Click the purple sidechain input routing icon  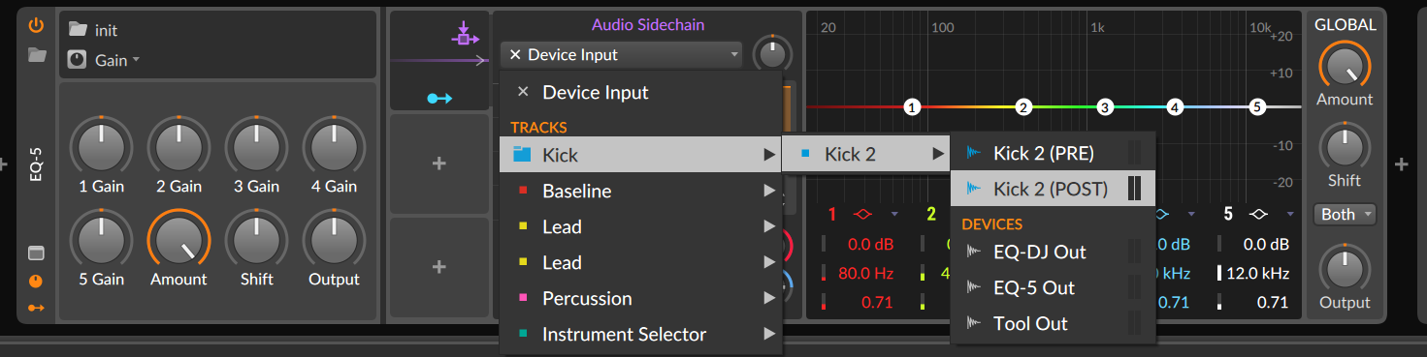click(466, 35)
